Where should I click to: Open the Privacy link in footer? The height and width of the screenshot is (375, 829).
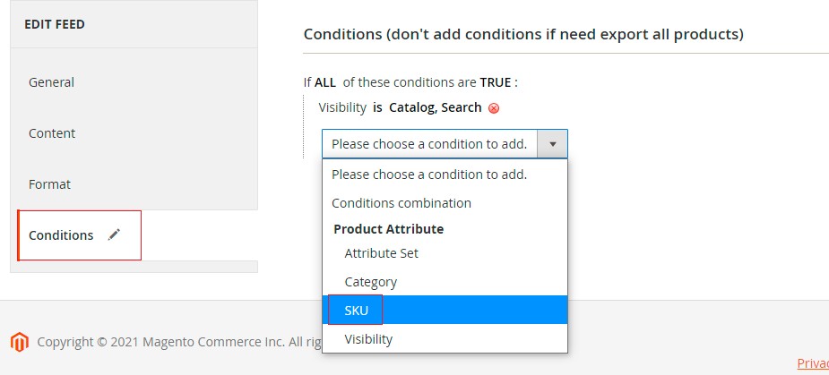[812, 362]
